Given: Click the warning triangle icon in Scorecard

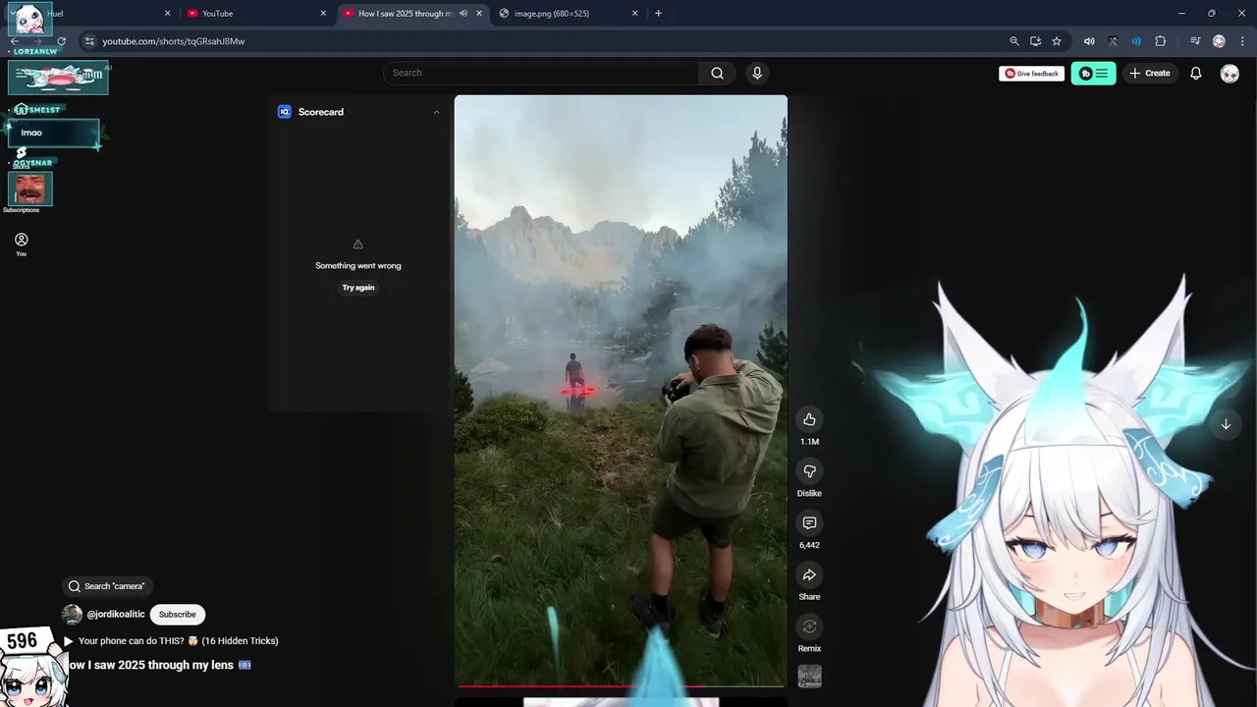Looking at the screenshot, I should pos(357,244).
